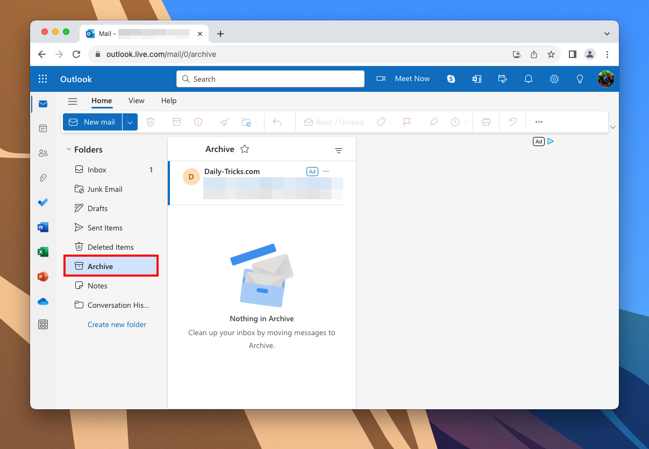The height and width of the screenshot is (449, 649).
Task: Open the account profile picture menu
Action: pyautogui.click(x=606, y=79)
